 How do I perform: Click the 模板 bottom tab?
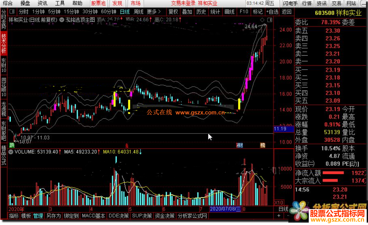26,216
